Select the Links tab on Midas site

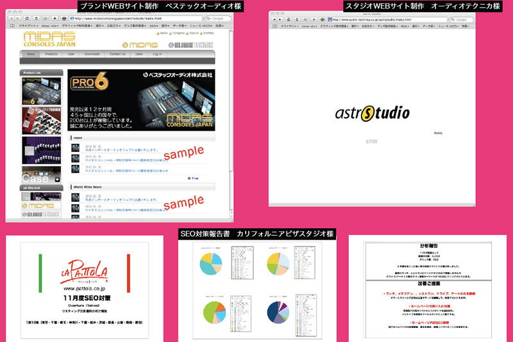(139, 54)
